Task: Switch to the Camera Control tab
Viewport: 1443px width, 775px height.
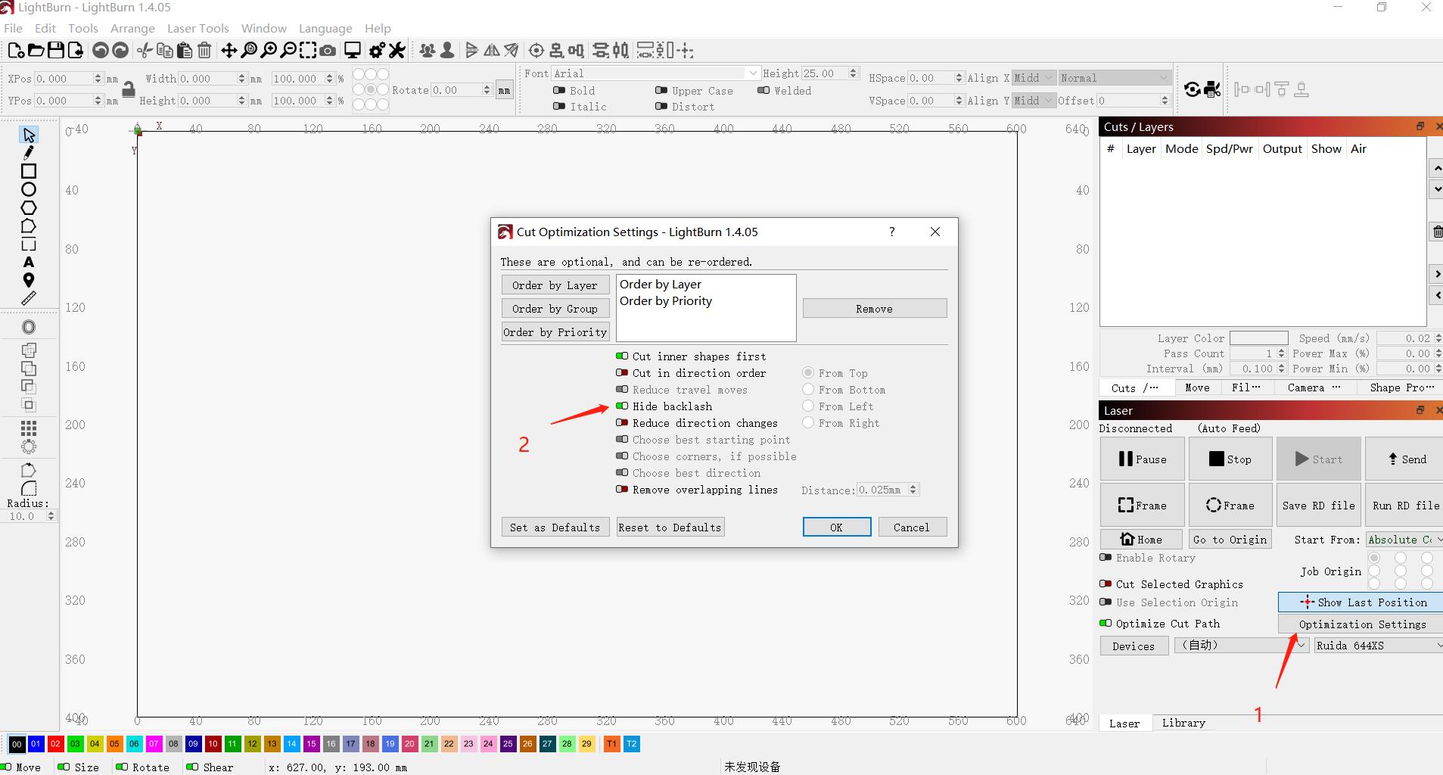Action: point(1314,387)
